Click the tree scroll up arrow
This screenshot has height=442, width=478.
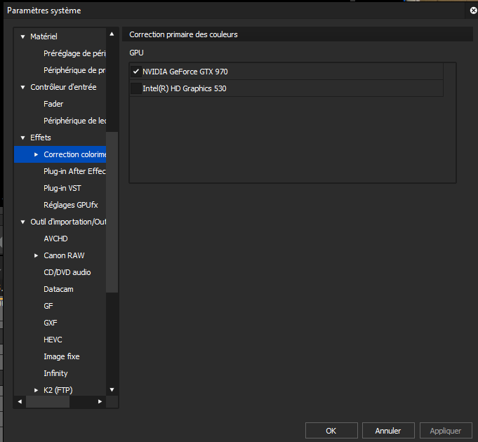pyautogui.click(x=112, y=34)
